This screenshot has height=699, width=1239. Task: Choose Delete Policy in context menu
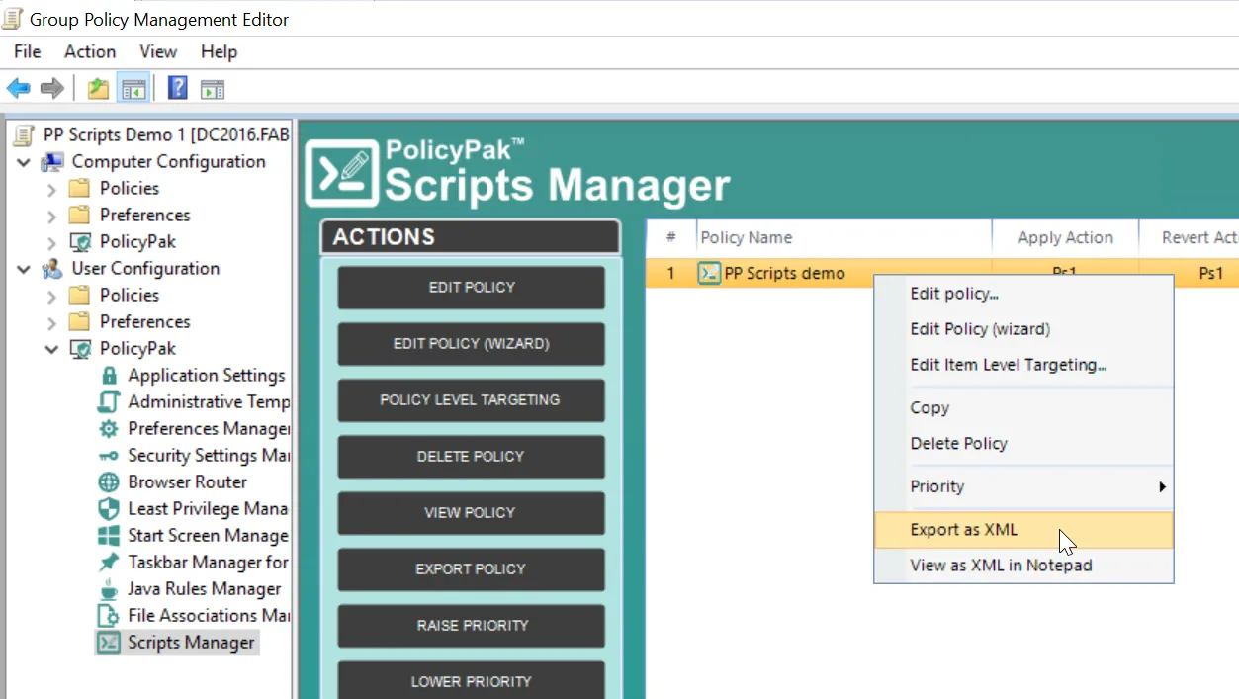1023,444
